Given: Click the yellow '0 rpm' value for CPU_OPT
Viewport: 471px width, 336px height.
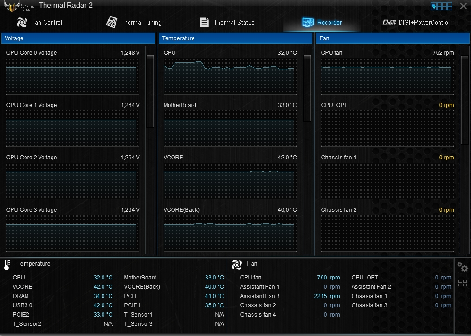Looking at the screenshot, I should click(x=447, y=105).
